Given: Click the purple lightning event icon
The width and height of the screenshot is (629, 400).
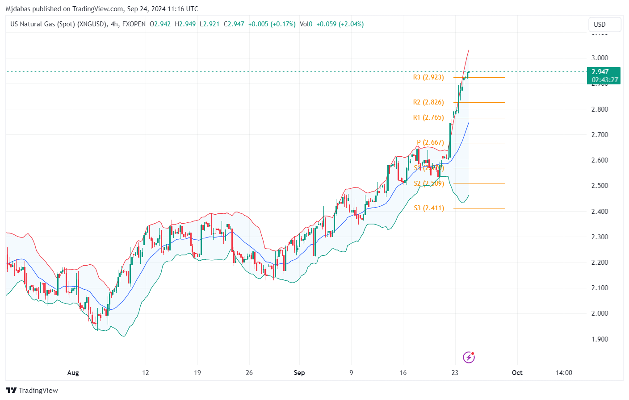Looking at the screenshot, I should (x=469, y=357).
